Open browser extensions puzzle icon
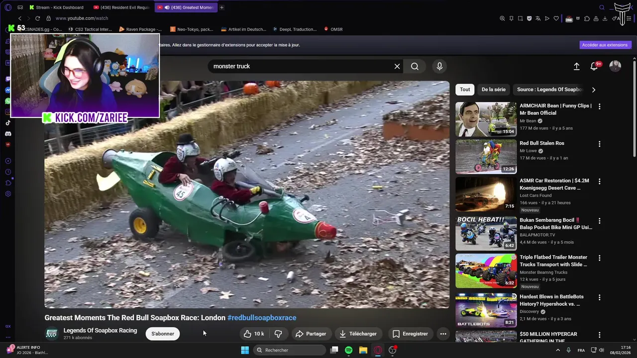The height and width of the screenshot is (358, 637). (x=587, y=18)
